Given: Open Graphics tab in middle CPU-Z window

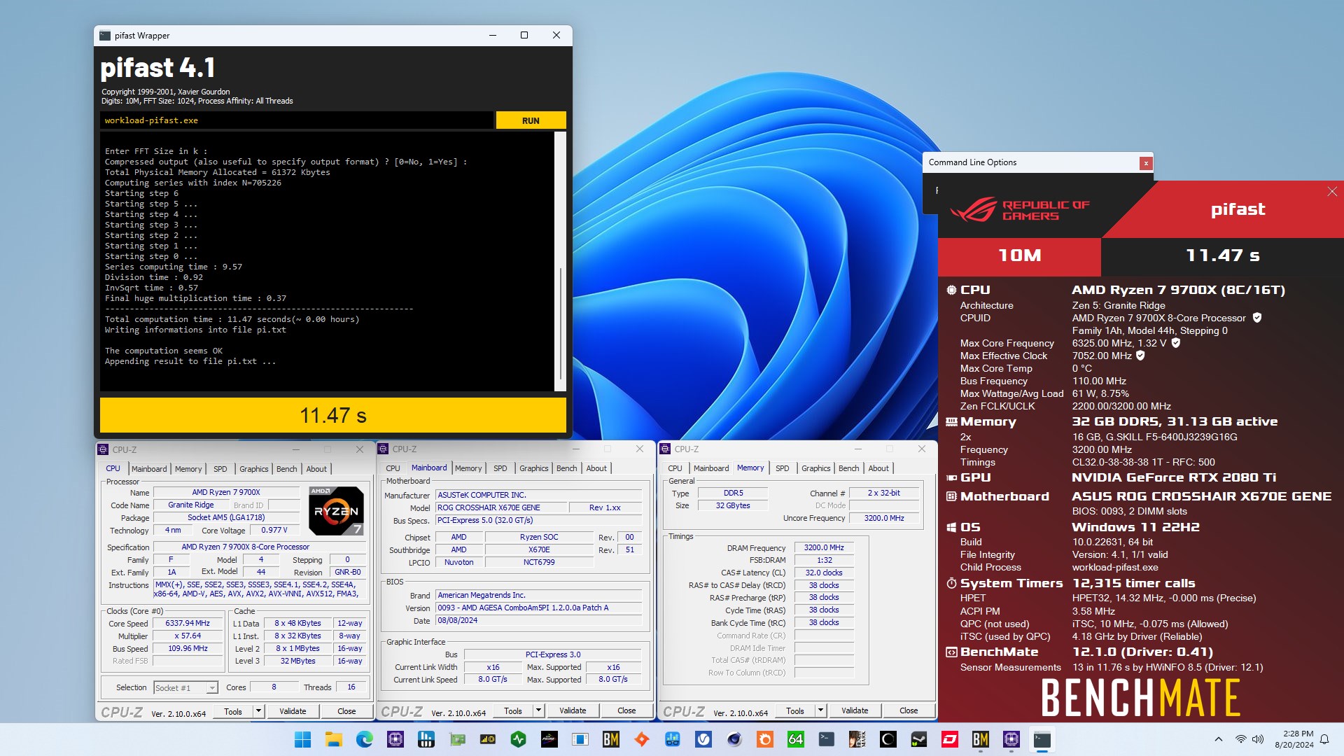Looking at the screenshot, I should (534, 468).
